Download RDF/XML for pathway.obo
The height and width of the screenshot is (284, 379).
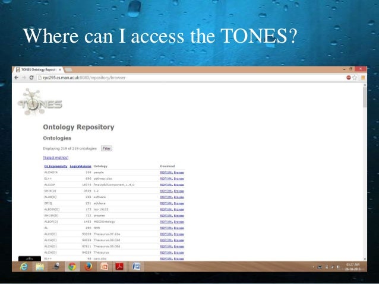click(166, 178)
